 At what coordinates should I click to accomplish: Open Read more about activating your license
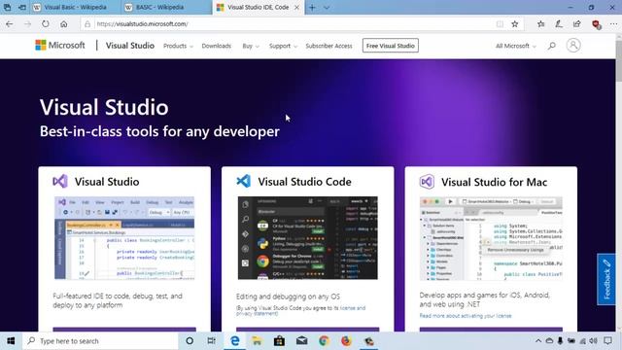coord(466,316)
